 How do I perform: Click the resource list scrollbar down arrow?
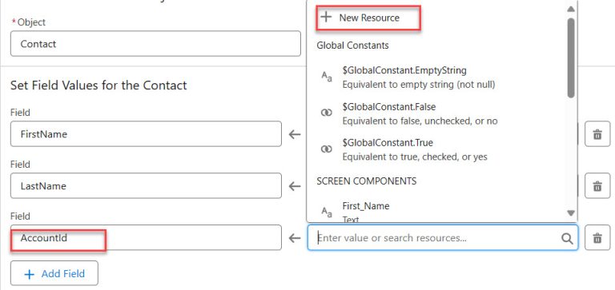(x=571, y=213)
